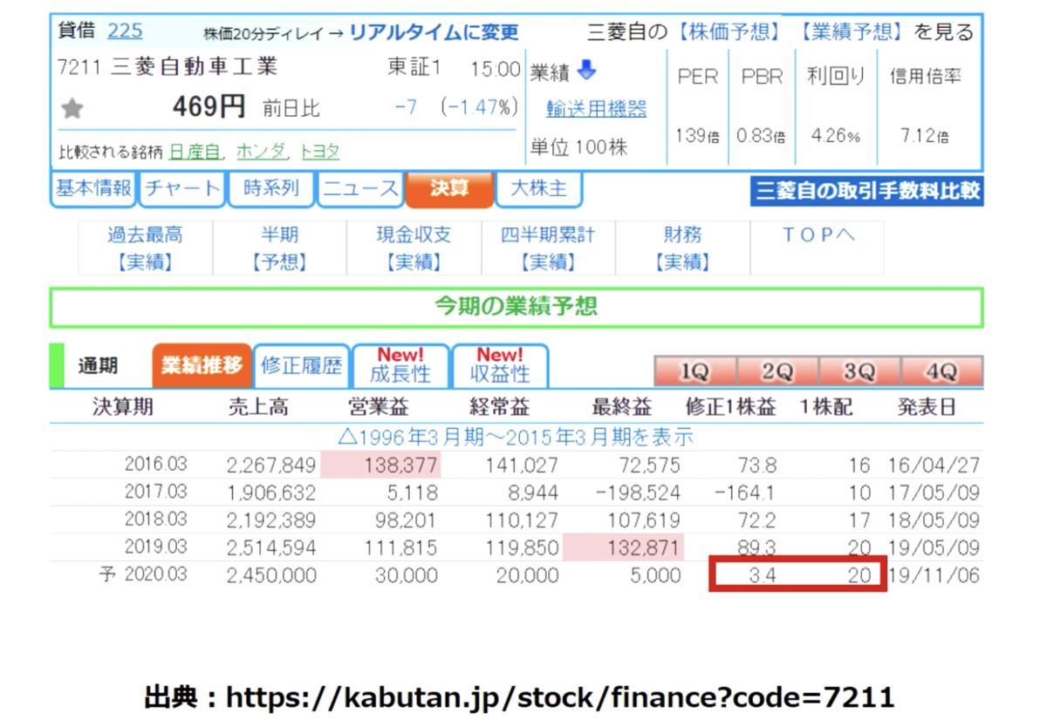Go to TOPへ link
The width and height of the screenshot is (1047, 727).
818,235
